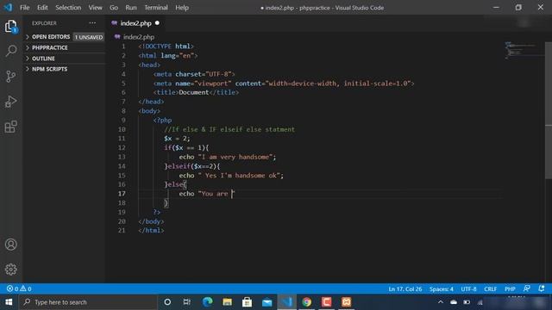Viewport: 552px width, 310px height.
Task: Click the OneDrive cloud tray icon
Action: coord(454,302)
